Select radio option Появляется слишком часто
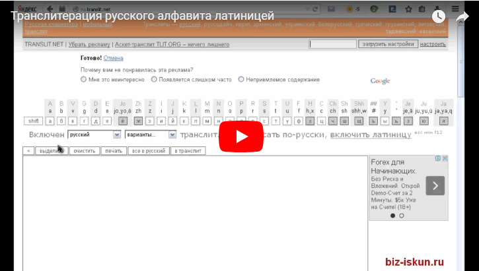Image resolution: width=479 pixels, height=271 pixels. tap(154, 79)
